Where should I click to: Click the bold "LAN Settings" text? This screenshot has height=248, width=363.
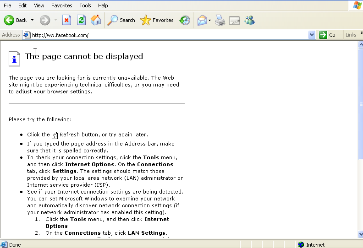click(147, 233)
